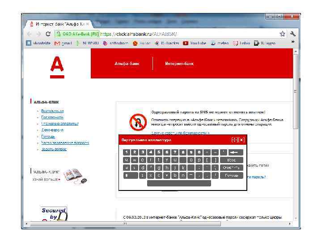Tap key 0 on virtual keyboard
Viewport: 322px width, 242px height.
coord(199,152)
